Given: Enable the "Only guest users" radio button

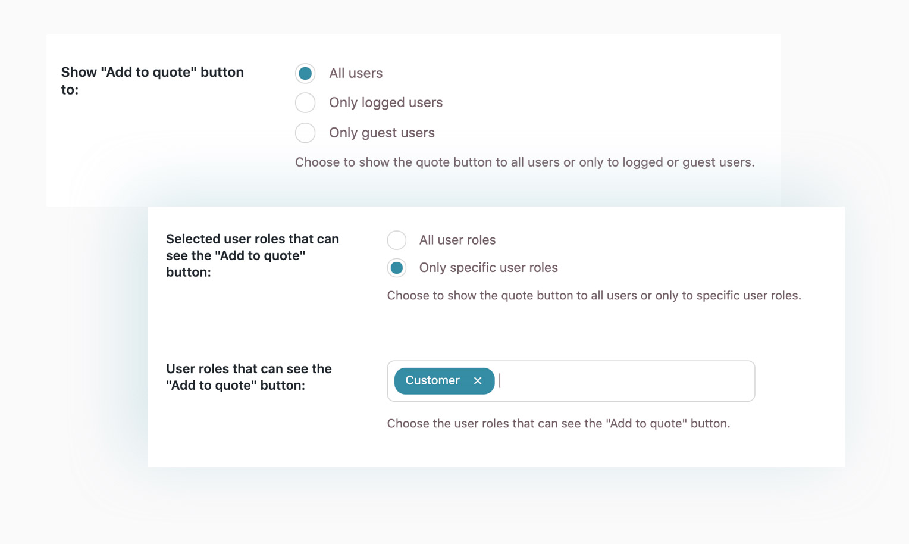Looking at the screenshot, I should tap(305, 133).
